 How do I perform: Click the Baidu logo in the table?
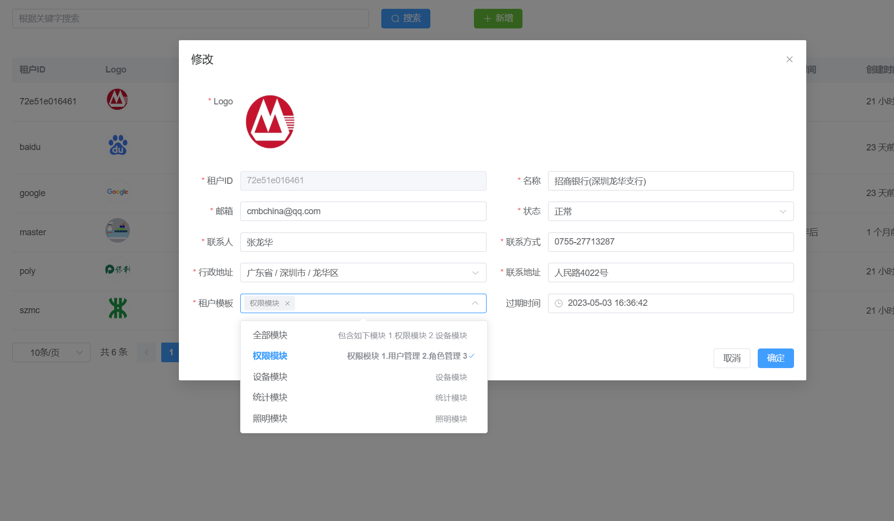pyautogui.click(x=118, y=145)
